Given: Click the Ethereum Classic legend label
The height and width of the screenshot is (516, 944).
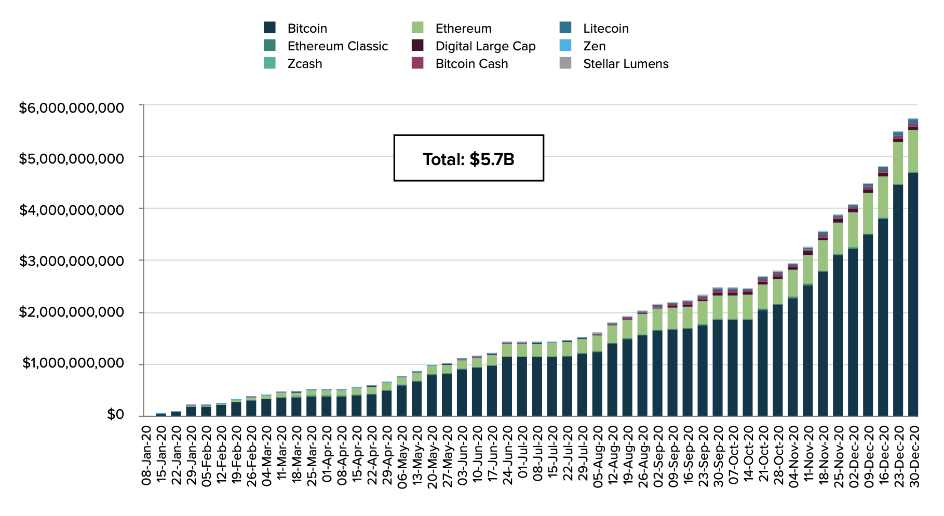Looking at the screenshot, I should click(338, 46).
